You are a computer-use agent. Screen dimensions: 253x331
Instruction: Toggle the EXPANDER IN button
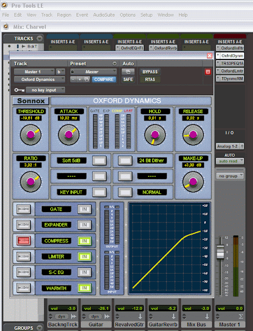pos(84,225)
